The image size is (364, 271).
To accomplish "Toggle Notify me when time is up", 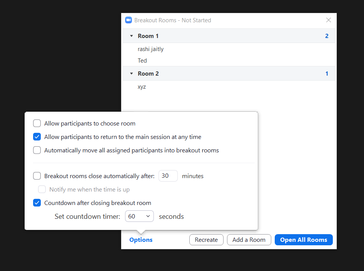I will [42, 189].
